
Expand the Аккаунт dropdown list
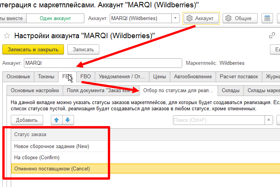point(176,18)
